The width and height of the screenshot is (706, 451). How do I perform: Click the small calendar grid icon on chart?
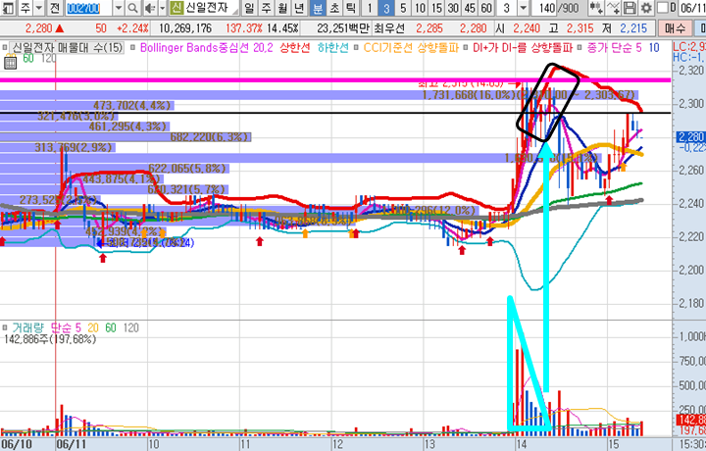click(10, 63)
